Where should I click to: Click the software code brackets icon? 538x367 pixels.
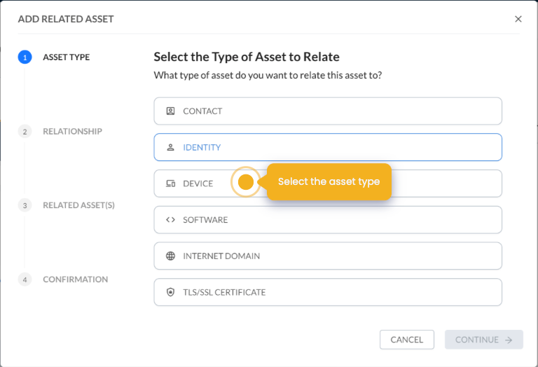tap(170, 220)
